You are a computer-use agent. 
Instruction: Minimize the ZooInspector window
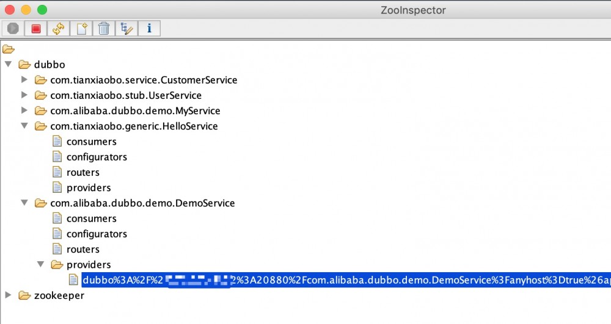tap(26, 10)
